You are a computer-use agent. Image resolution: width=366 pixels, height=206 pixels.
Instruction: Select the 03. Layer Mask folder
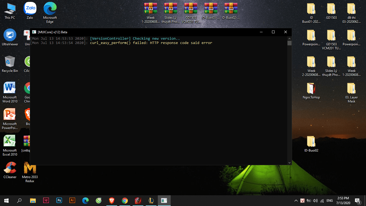[352, 93]
